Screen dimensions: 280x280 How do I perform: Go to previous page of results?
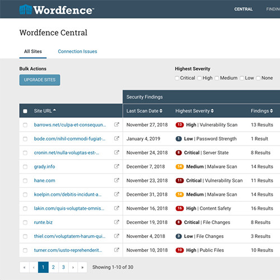pos(34,267)
